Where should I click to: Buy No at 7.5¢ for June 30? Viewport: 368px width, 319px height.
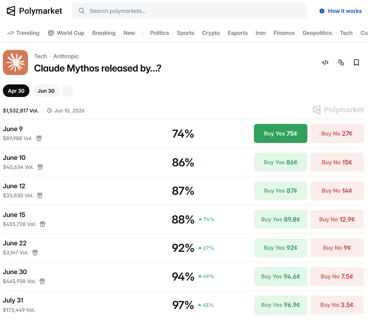click(x=337, y=277)
